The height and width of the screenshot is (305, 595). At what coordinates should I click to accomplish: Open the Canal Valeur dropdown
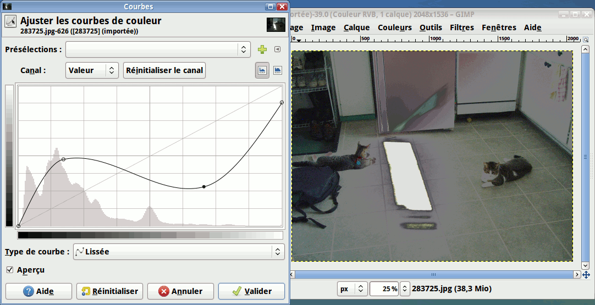click(x=92, y=70)
